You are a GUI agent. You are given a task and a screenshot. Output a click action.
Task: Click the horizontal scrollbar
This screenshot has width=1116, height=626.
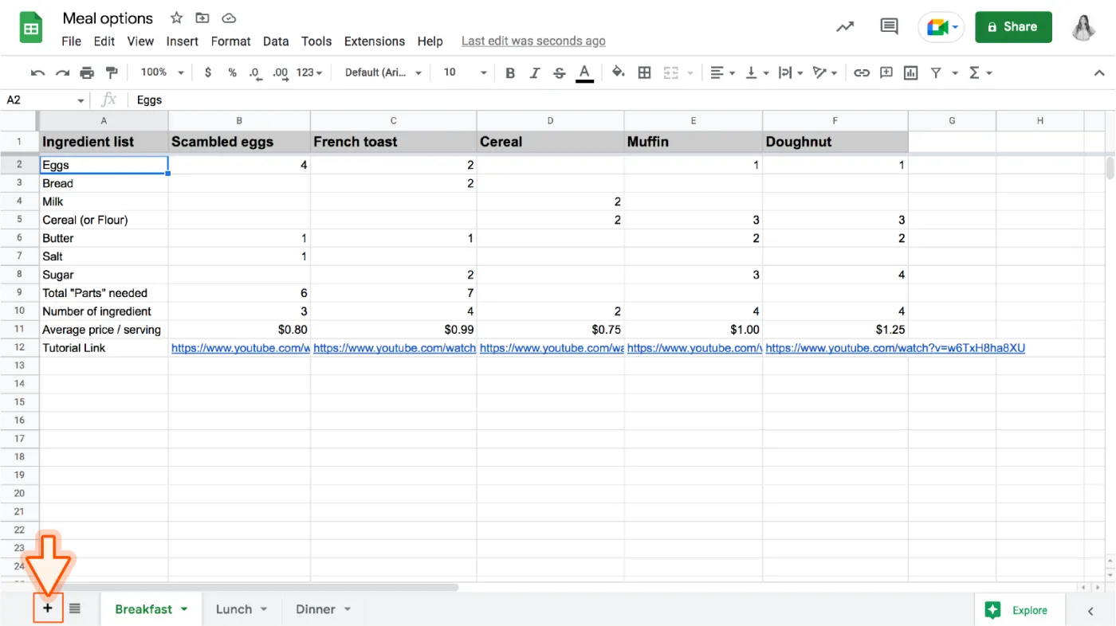click(x=250, y=587)
